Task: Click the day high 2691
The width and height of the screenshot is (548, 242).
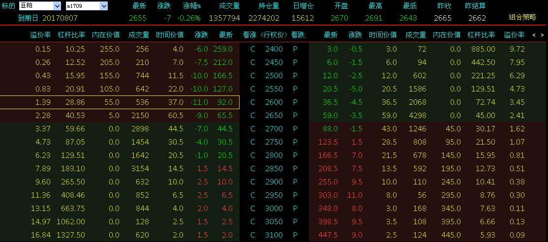Action: 373,18
